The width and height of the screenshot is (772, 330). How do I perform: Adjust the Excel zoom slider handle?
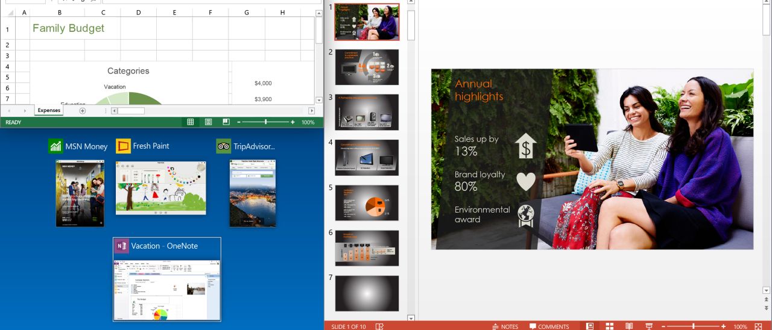(x=266, y=122)
